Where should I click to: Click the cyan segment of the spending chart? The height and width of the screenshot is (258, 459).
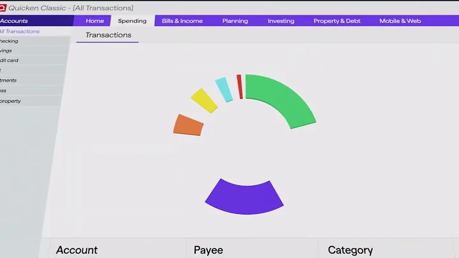[224, 89]
